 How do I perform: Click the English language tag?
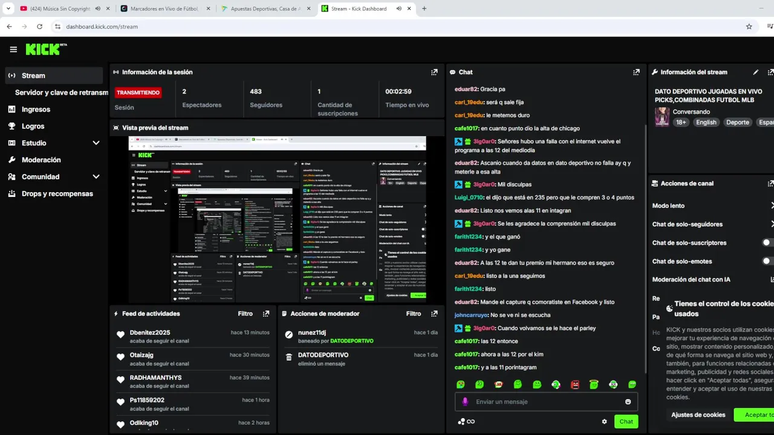click(706, 122)
